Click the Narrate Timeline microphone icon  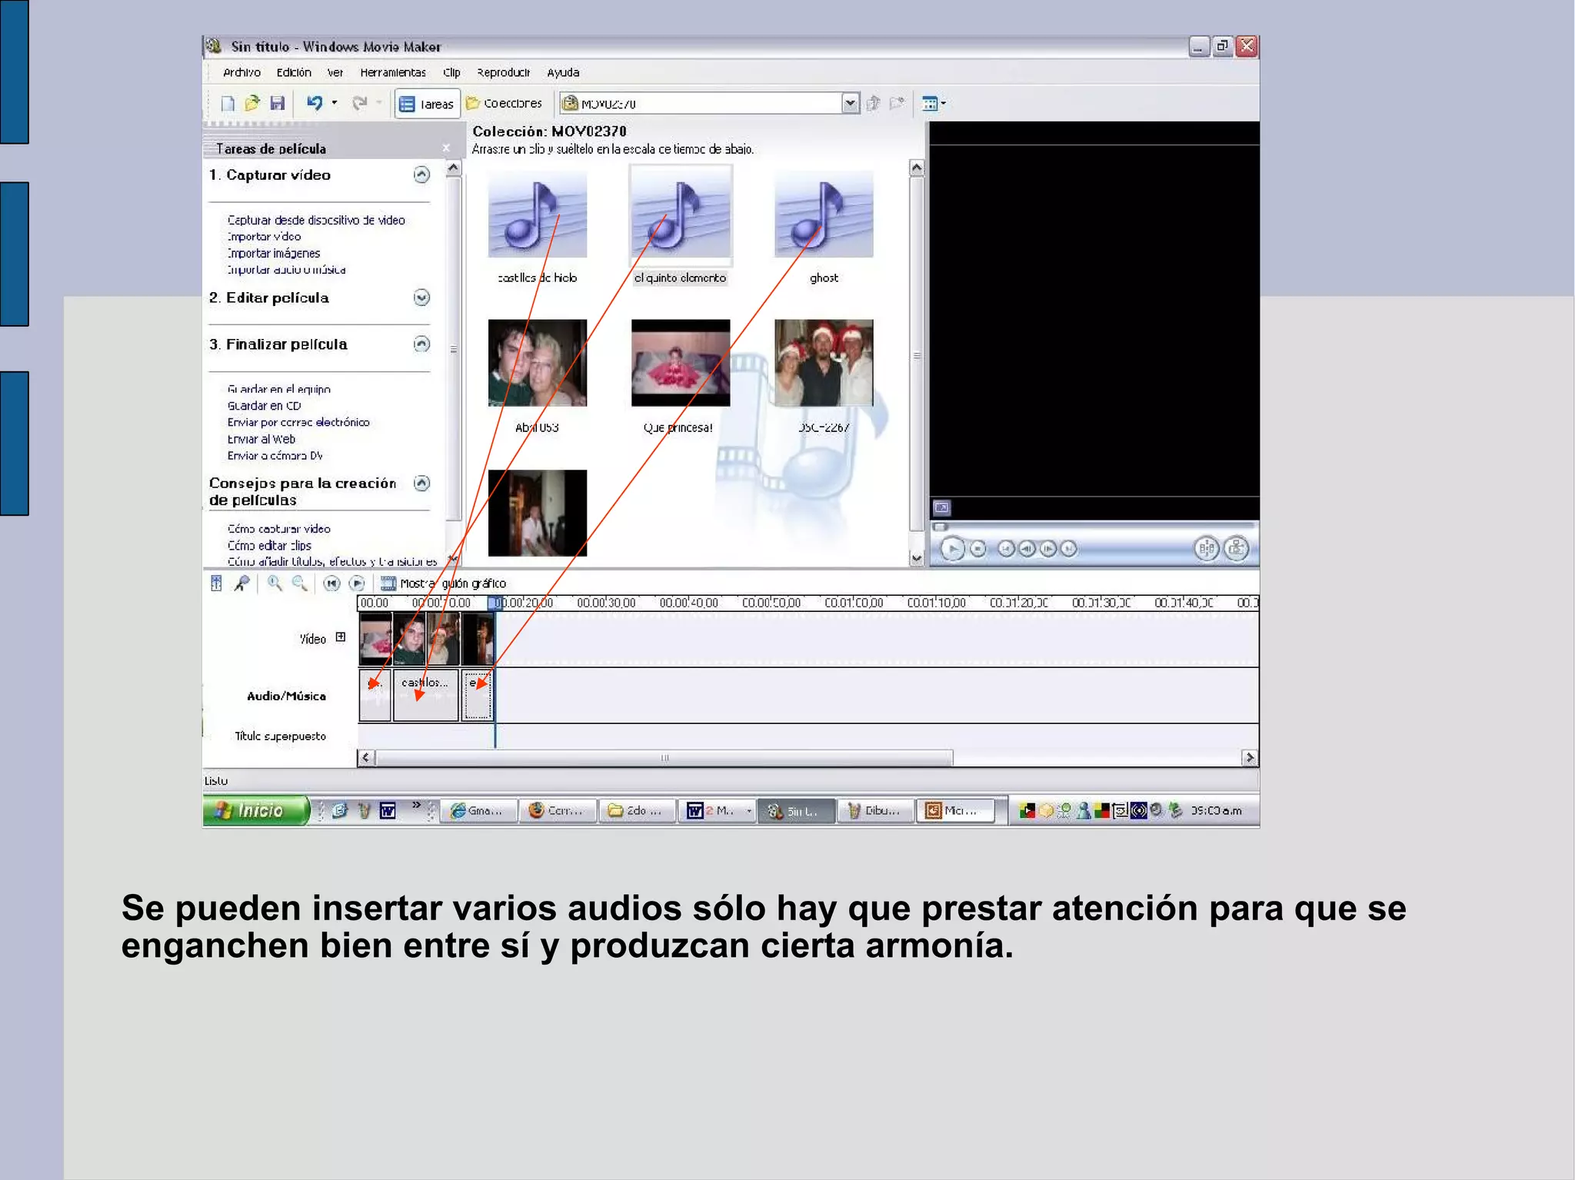click(x=242, y=583)
